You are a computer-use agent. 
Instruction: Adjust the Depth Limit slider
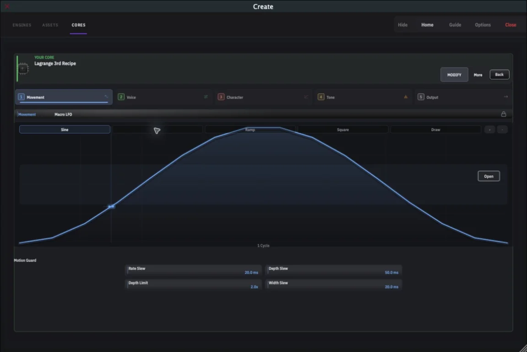(x=193, y=285)
